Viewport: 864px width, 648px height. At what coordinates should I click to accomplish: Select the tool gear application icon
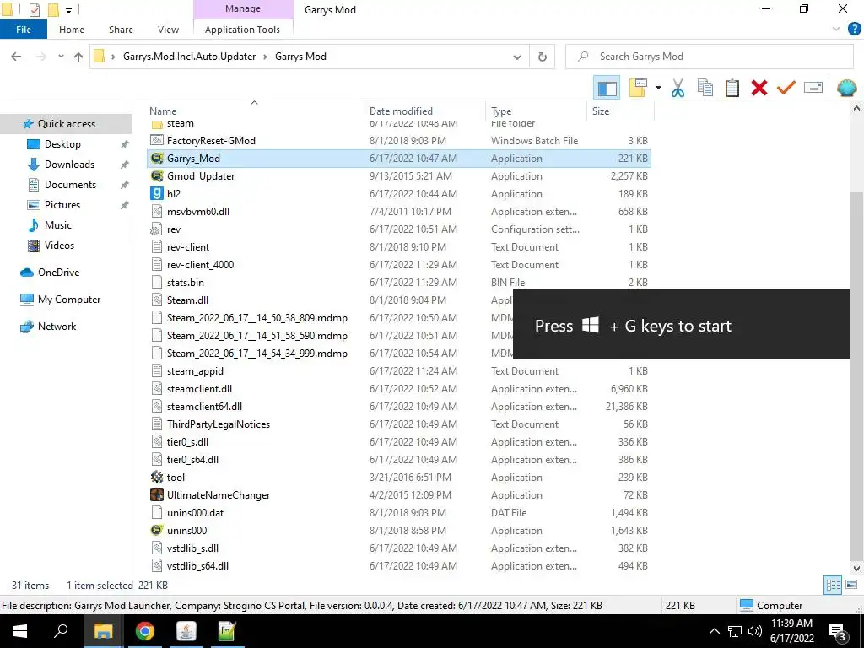(157, 478)
